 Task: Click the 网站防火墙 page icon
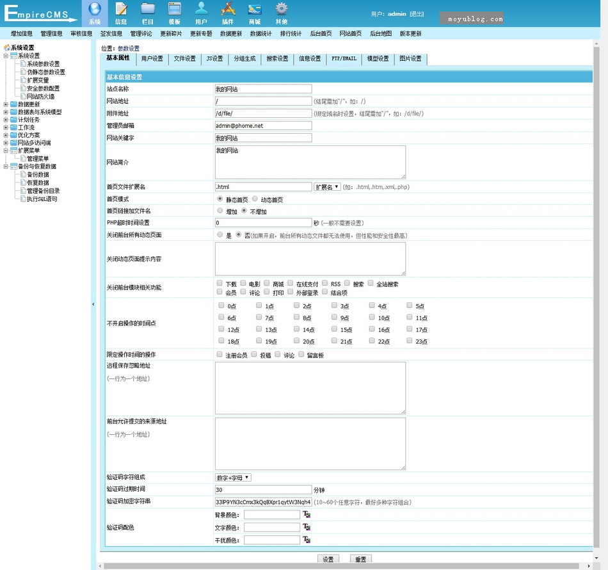pyautogui.click(x=23, y=96)
